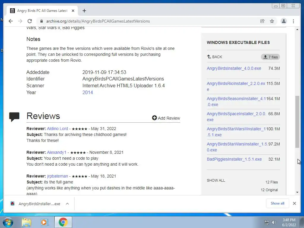Open a new browser tab
Screen dimensions: 304x228
[84, 11]
